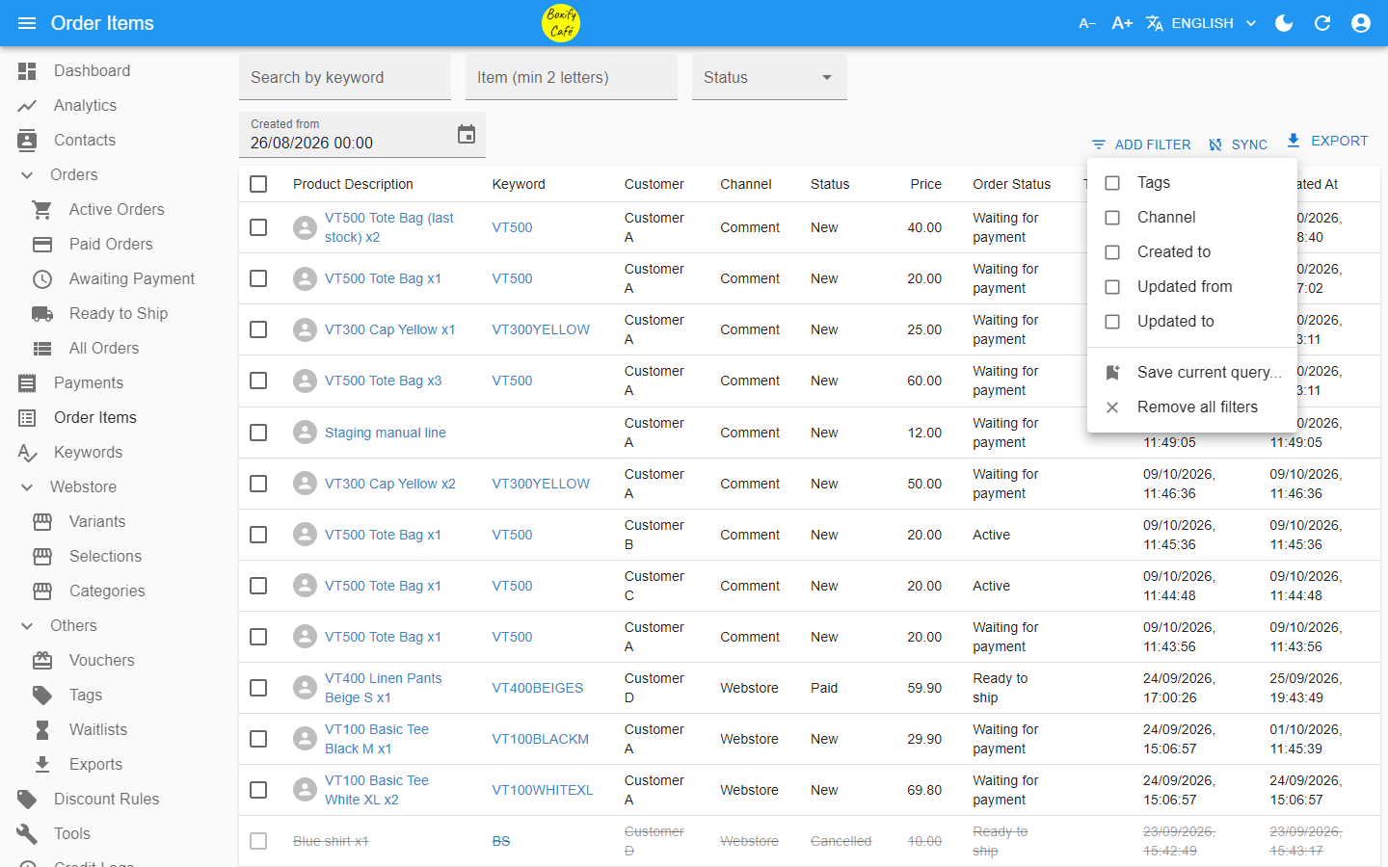Focus the Item (min 2 letters) field
The height and width of the screenshot is (867, 1388).
pos(572,77)
